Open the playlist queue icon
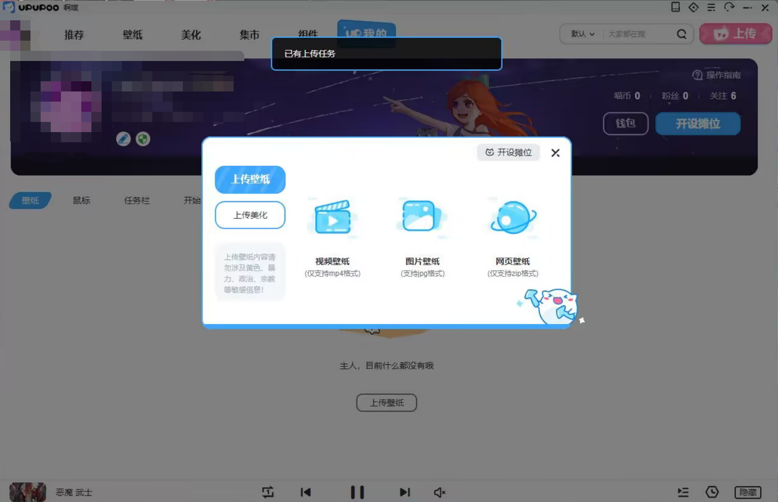The height and width of the screenshot is (502, 778). click(683, 492)
